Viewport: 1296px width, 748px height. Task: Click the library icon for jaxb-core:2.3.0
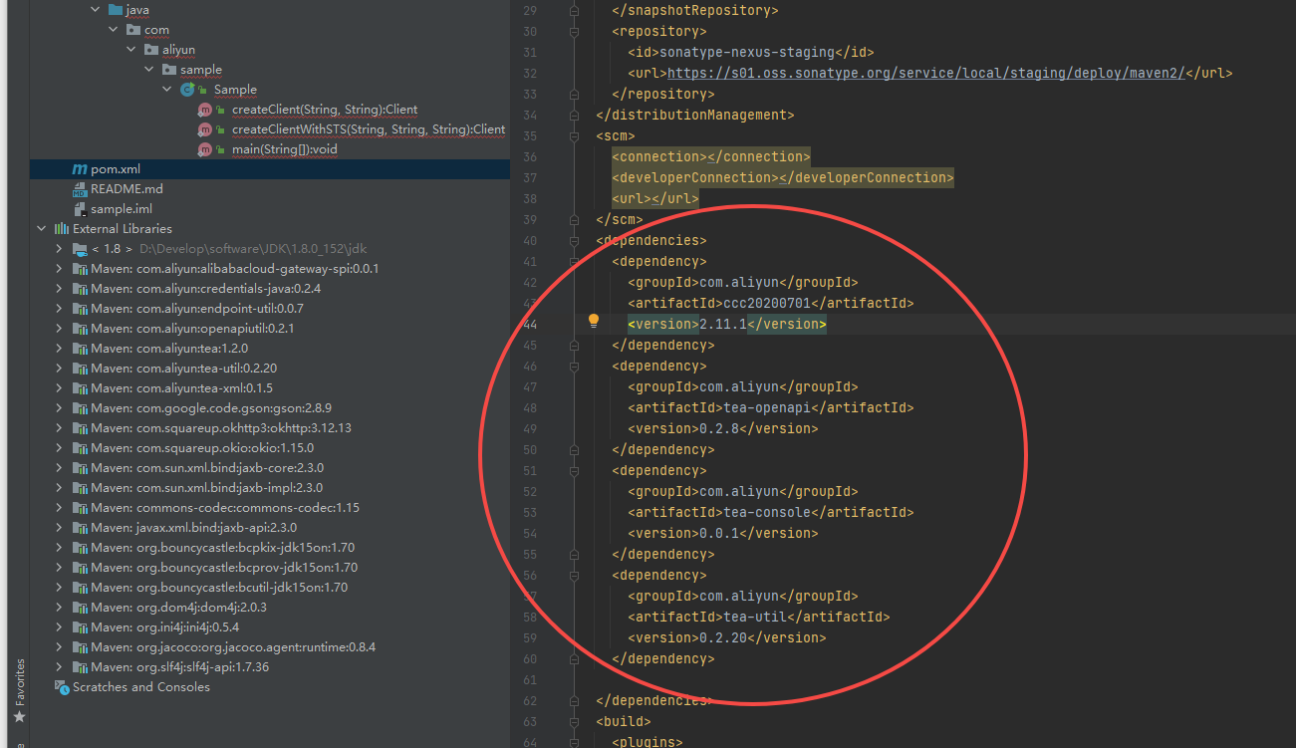click(x=80, y=468)
